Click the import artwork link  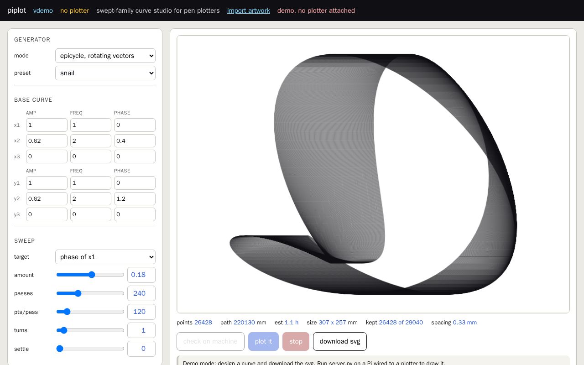(249, 10)
